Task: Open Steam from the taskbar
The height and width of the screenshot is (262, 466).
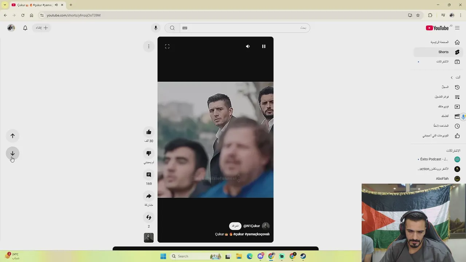Action: pos(303,256)
